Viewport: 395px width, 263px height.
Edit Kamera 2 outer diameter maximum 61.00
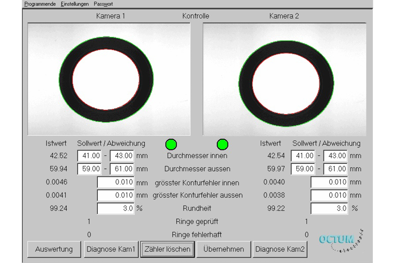(x=336, y=169)
